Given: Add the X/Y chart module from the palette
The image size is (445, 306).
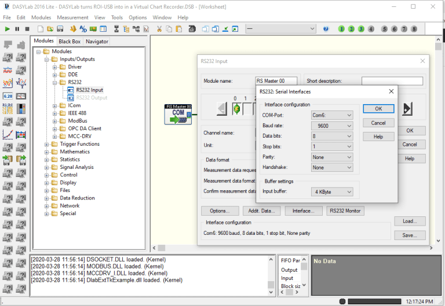Looking at the screenshot, I should click(x=8, y=135).
